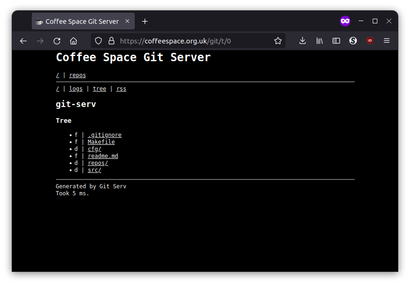Open the rss feed link
The width and height of the screenshot is (410, 285).
pyautogui.click(x=121, y=89)
